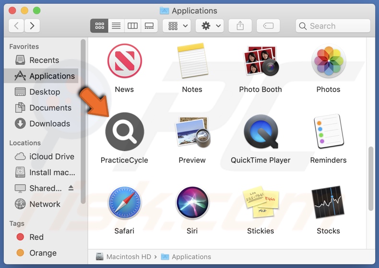This screenshot has height=268, width=379.
Task: Click Macintosh HD in the path bar
Action: [x=123, y=256]
